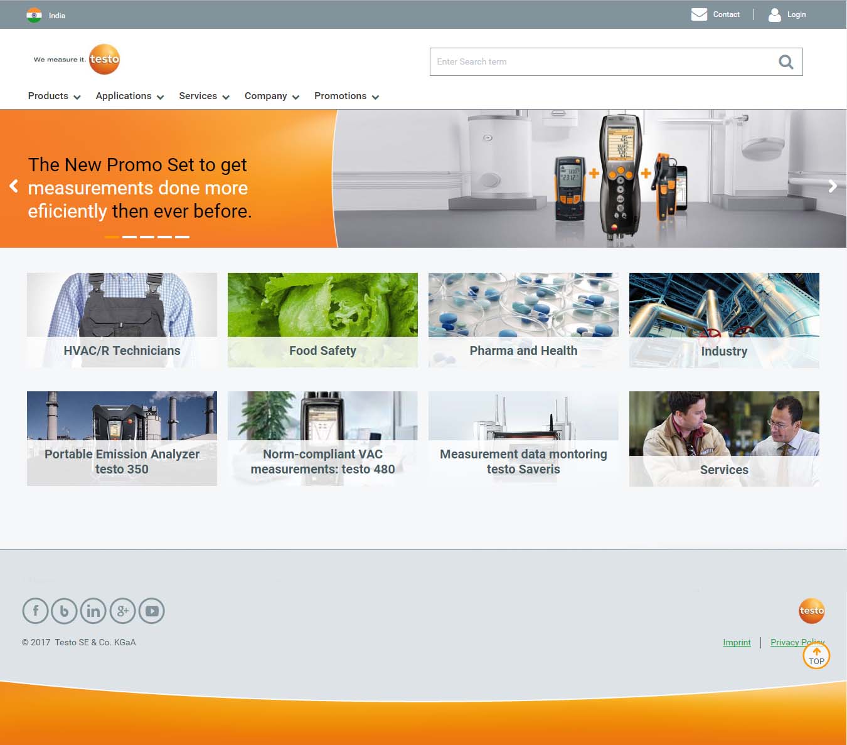Image resolution: width=847 pixels, height=745 pixels.
Task: Select the fifth carousel indicator dash
Action: click(182, 237)
